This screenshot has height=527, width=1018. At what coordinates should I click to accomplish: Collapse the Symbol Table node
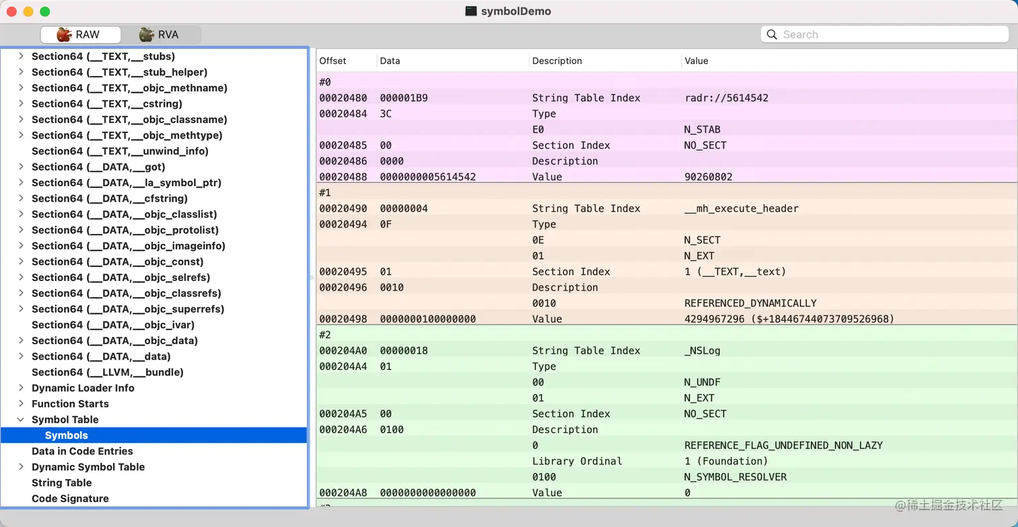pyautogui.click(x=22, y=419)
